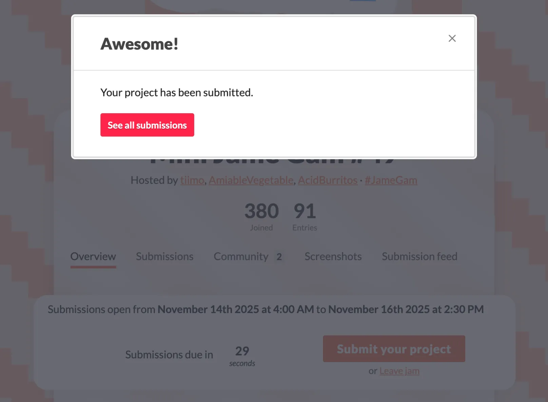Click the 29 seconds countdown timer
The width and height of the screenshot is (548, 402).
(x=242, y=355)
